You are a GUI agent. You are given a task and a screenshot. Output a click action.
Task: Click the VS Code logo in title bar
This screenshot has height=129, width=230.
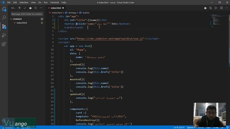click(x=3, y=3)
